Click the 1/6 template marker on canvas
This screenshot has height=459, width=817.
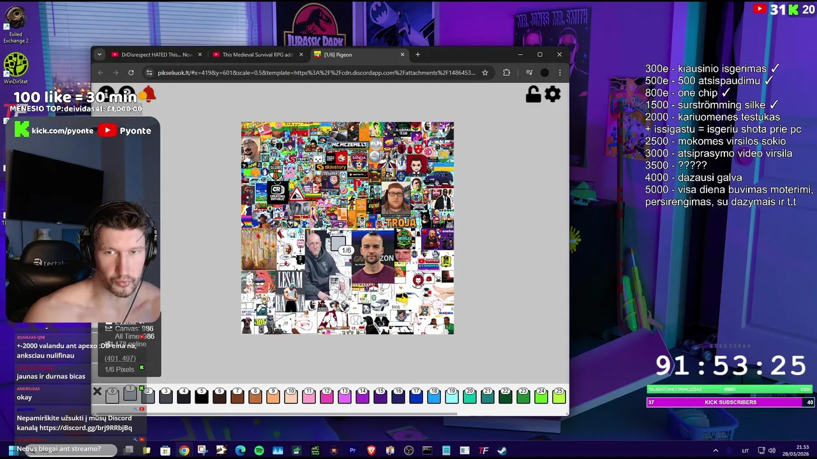pos(346,251)
